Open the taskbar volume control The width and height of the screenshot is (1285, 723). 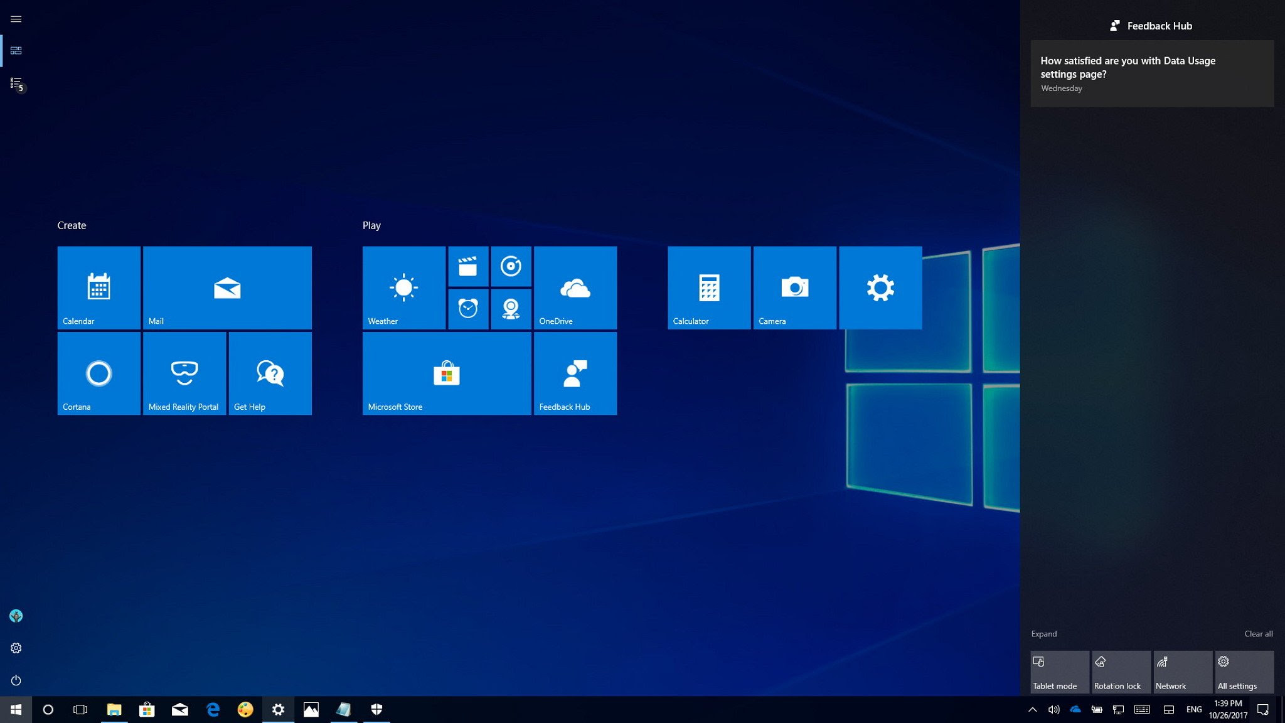[x=1053, y=710]
